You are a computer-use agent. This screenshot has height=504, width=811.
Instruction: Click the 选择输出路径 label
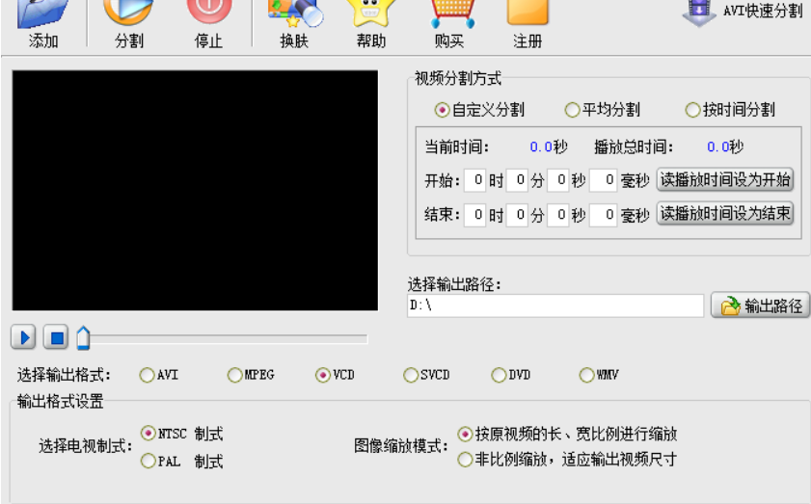pyautogui.click(x=454, y=284)
